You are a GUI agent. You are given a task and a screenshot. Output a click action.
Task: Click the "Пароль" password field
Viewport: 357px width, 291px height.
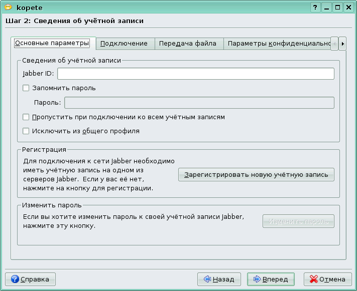coord(199,103)
